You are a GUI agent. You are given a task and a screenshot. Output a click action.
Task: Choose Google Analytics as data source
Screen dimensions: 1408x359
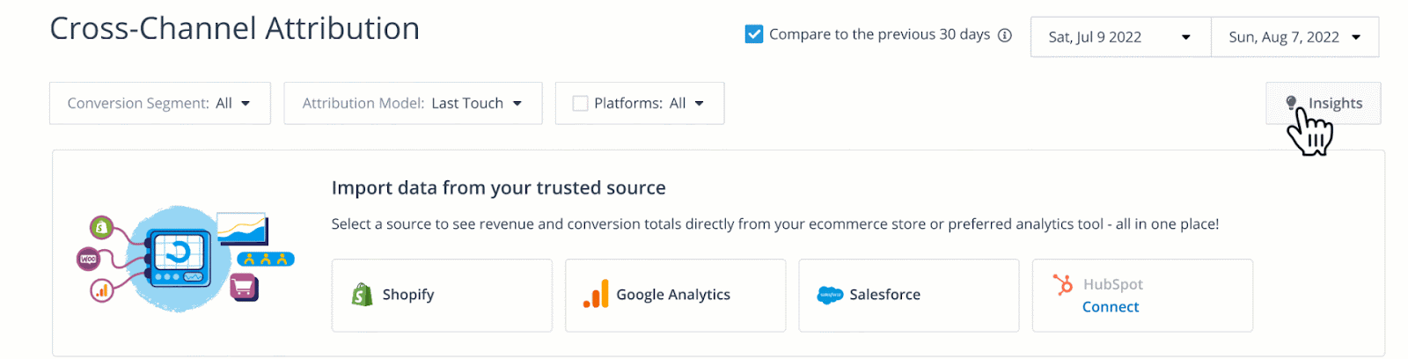[x=676, y=296]
